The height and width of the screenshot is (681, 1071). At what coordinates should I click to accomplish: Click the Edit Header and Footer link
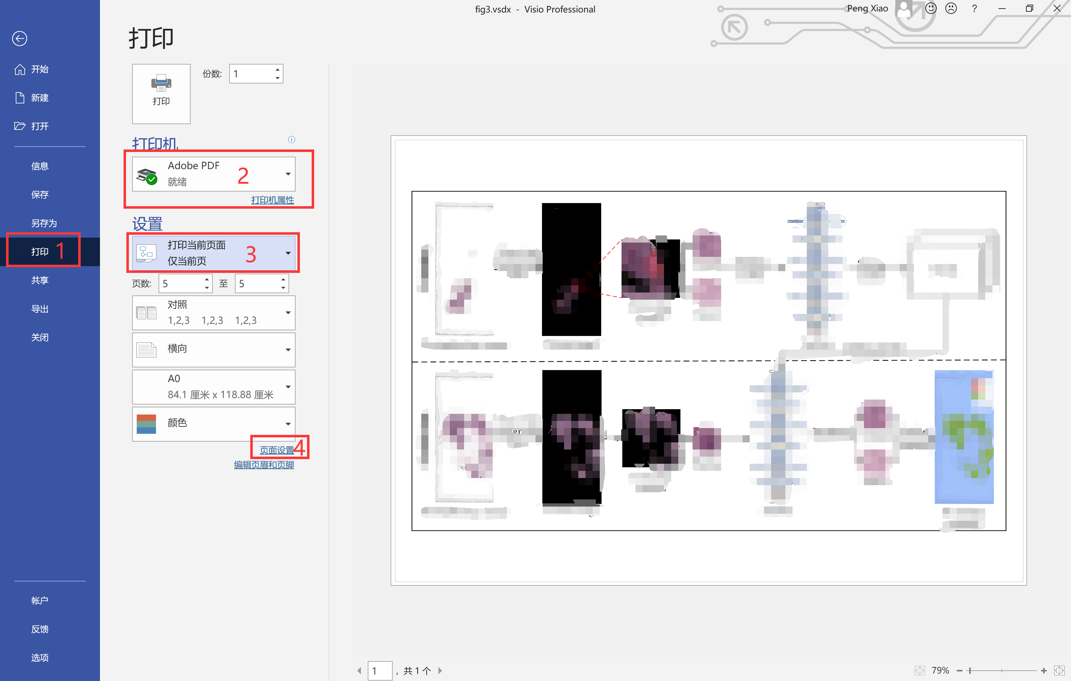tap(264, 464)
